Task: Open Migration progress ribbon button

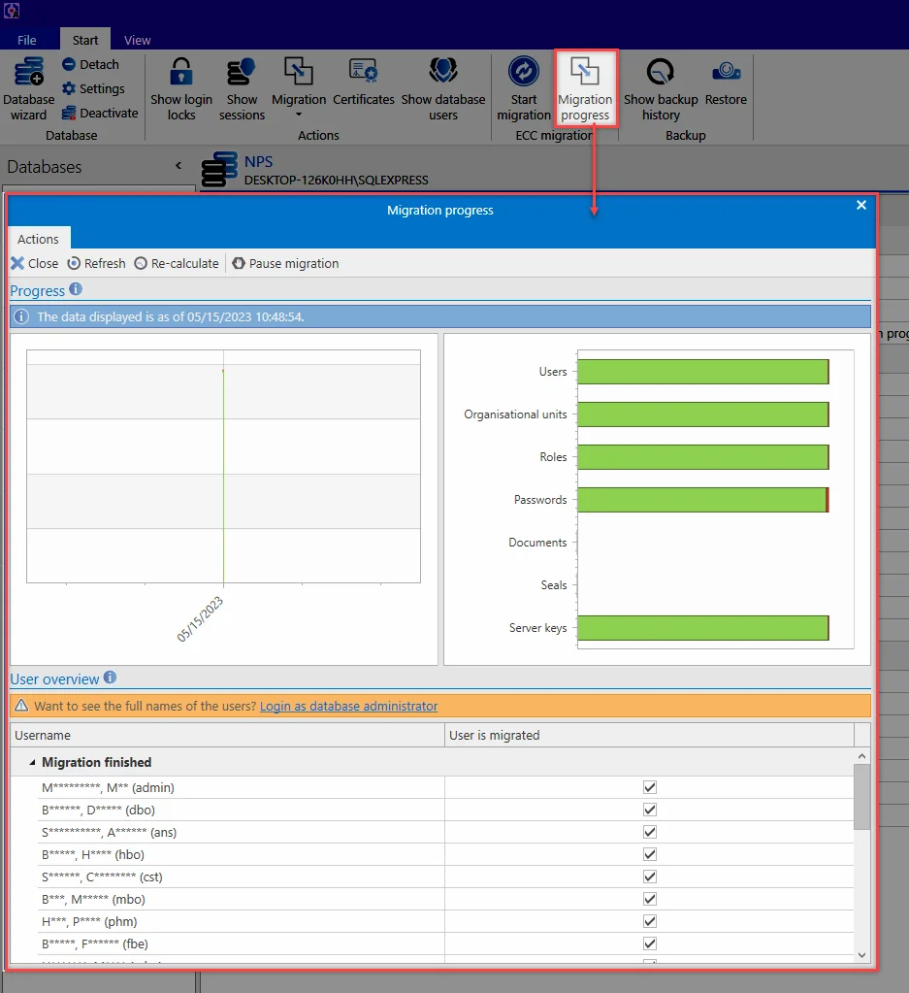Action: (x=585, y=88)
